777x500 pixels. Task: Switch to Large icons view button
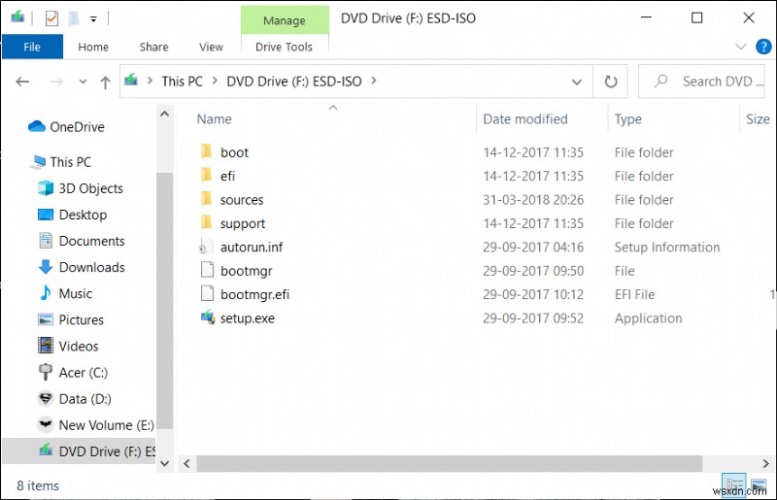(x=759, y=484)
